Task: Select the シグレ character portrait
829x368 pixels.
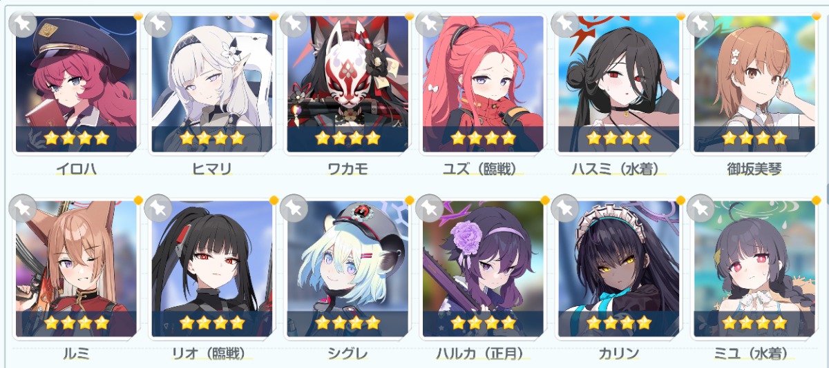Action: click(x=347, y=268)
